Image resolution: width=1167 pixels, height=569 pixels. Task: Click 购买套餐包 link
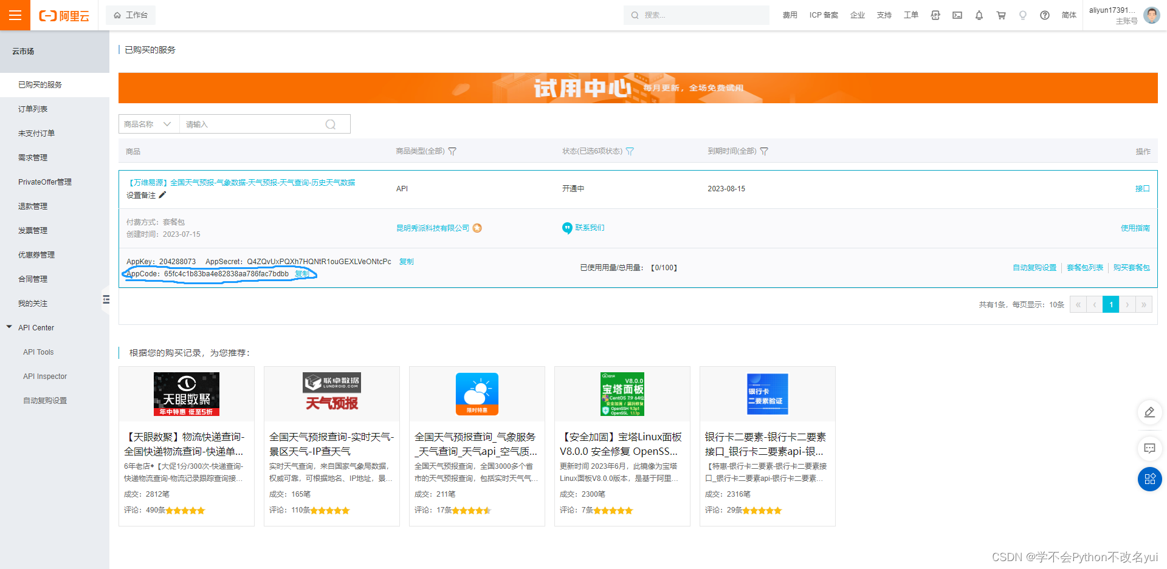(1132, 268)
